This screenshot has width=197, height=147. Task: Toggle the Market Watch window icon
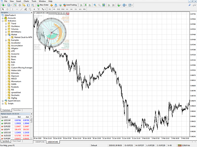pos(15,5)
